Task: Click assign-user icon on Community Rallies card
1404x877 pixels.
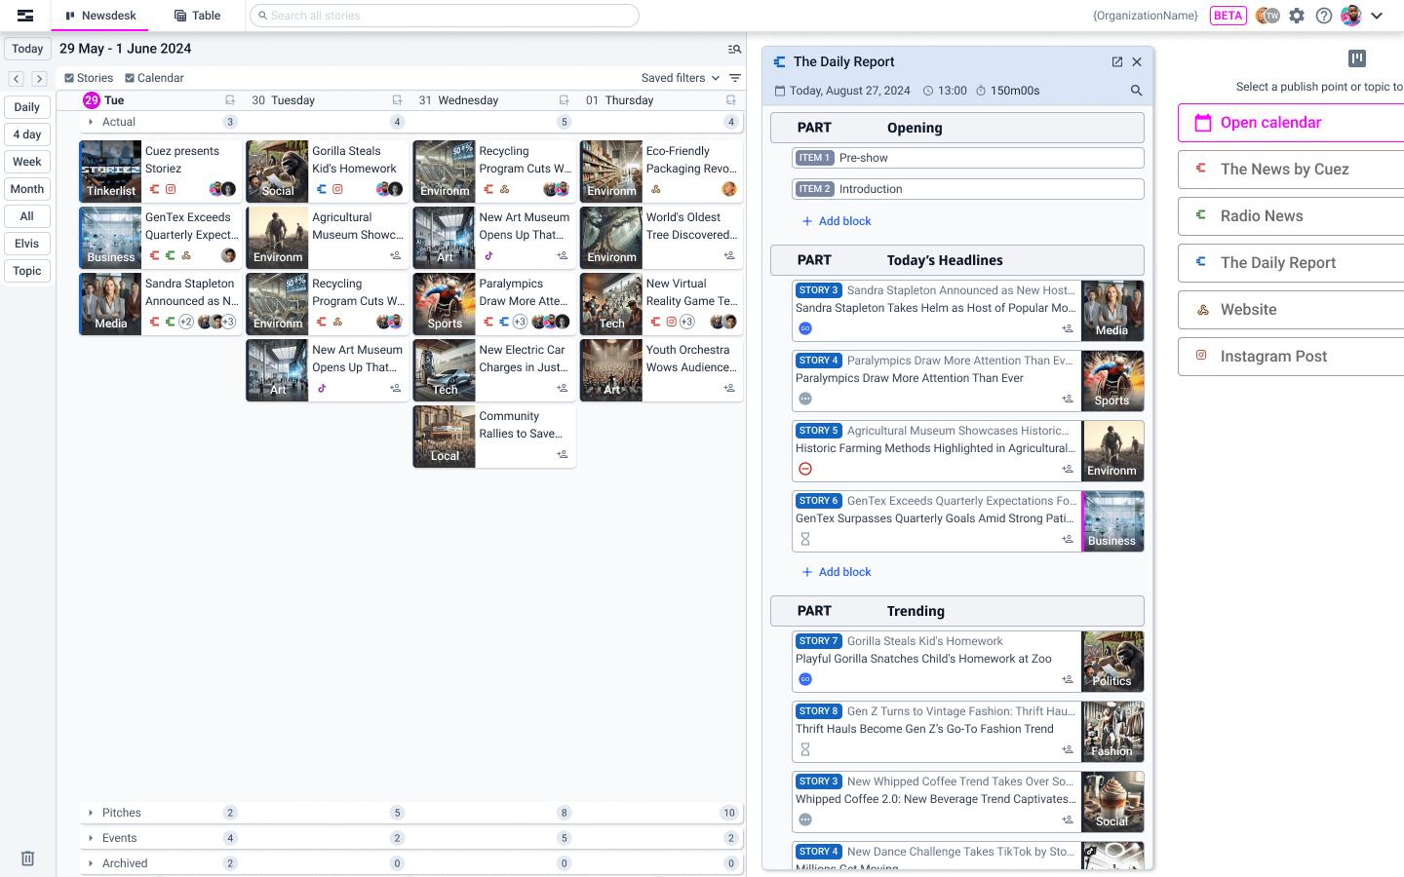Action: (x=563, y=454)
